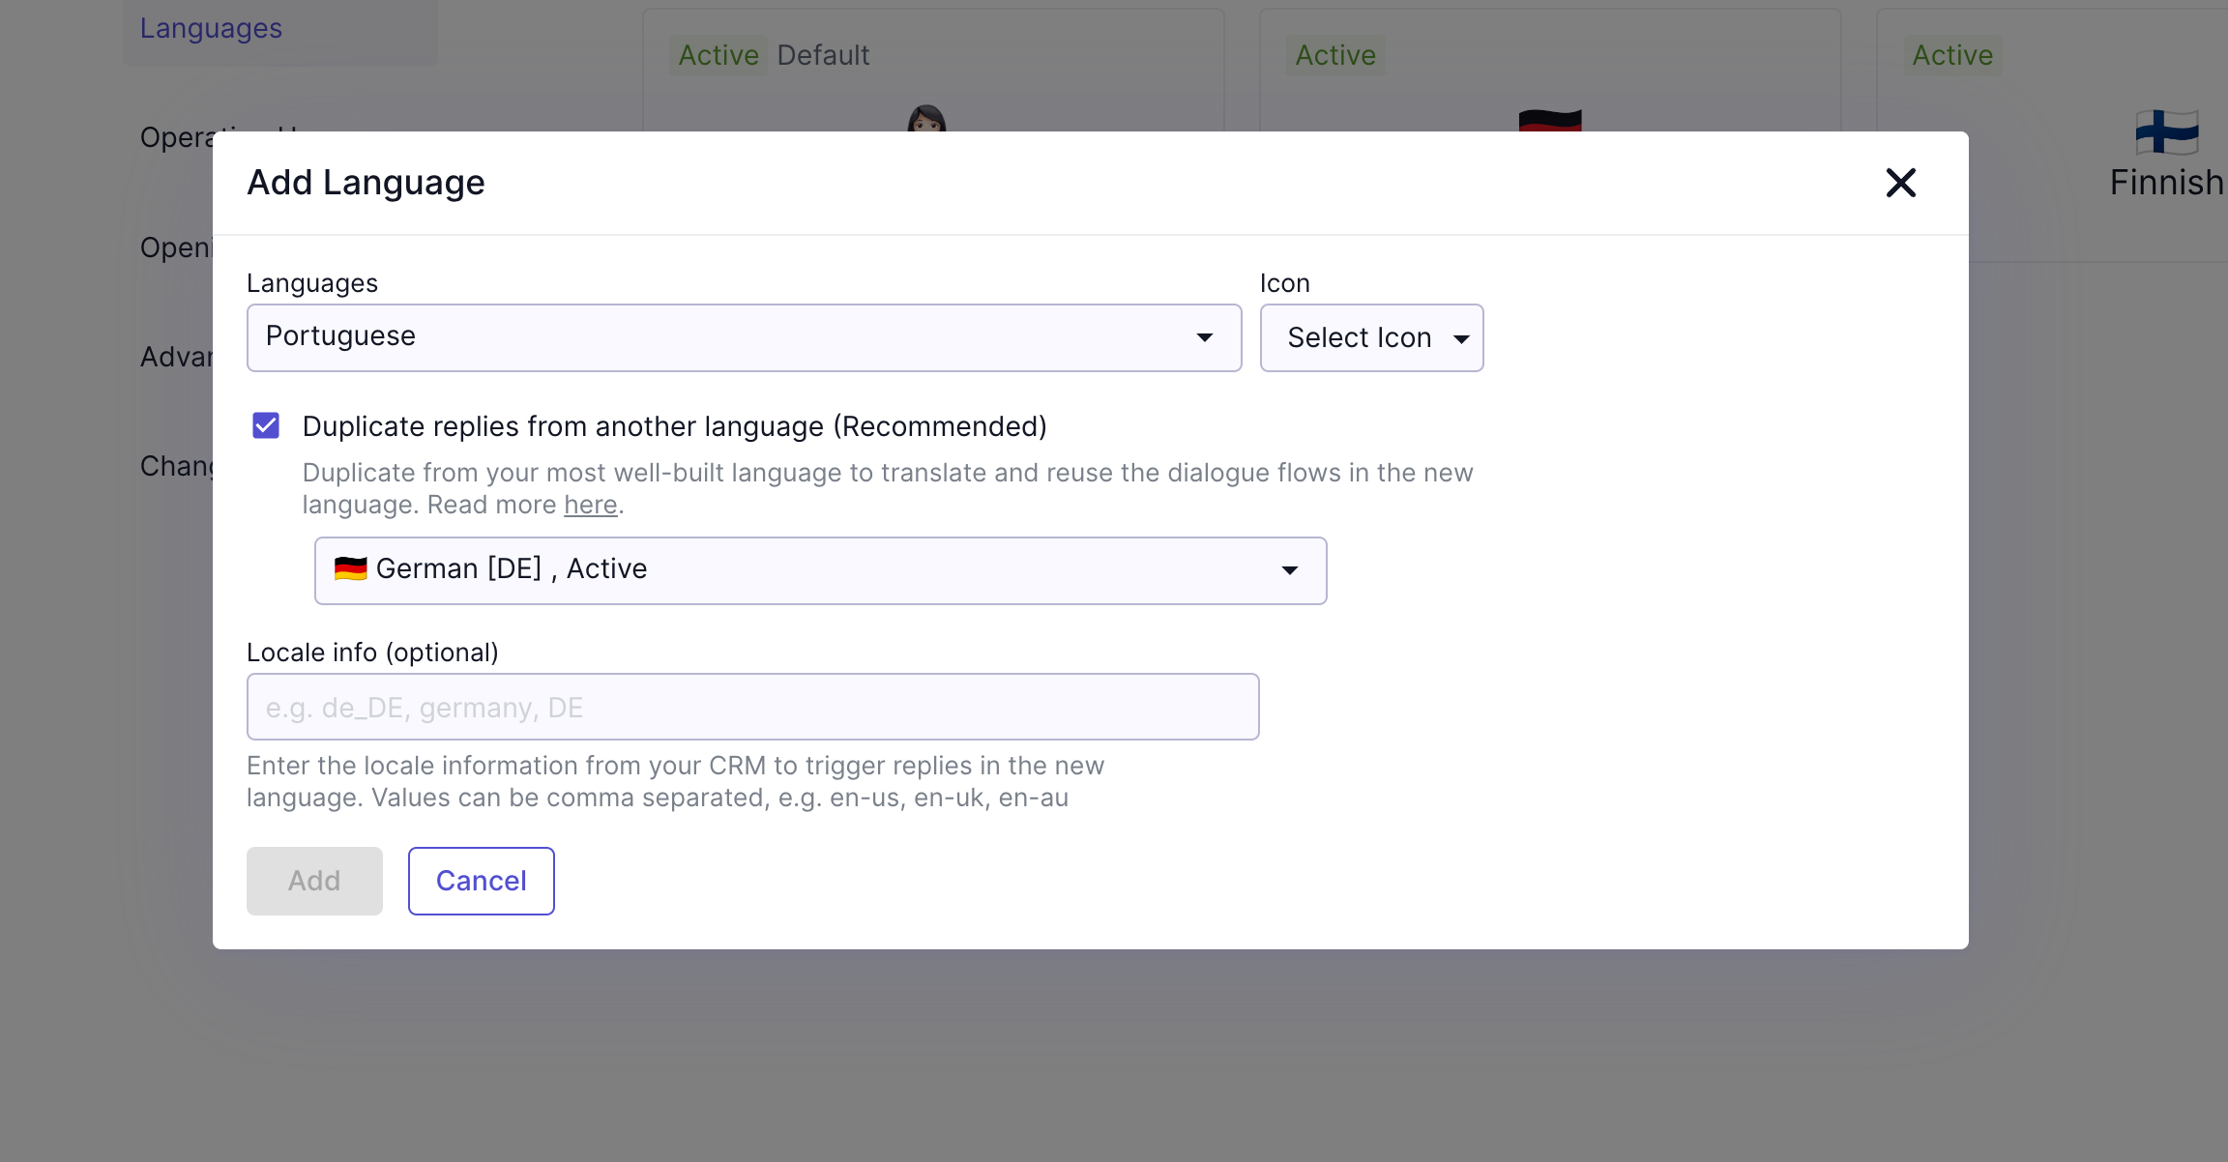
Task: Click the Add button
Action: point(314,881)
